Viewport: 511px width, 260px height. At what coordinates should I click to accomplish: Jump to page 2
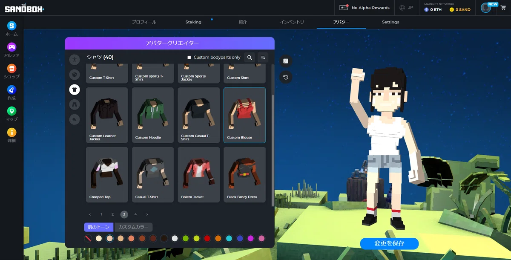point(112,214)
